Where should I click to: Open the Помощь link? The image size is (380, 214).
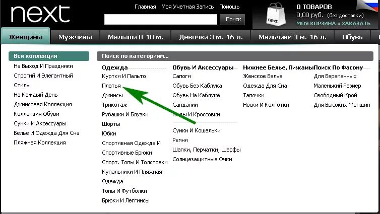229,7
